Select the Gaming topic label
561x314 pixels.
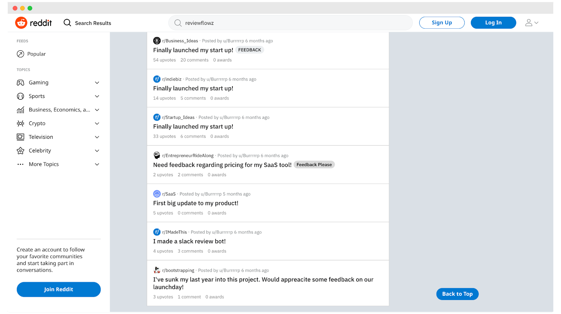click(x=39, y=83)
